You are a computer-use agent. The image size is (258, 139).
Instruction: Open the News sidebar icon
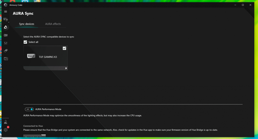point(6,58)
